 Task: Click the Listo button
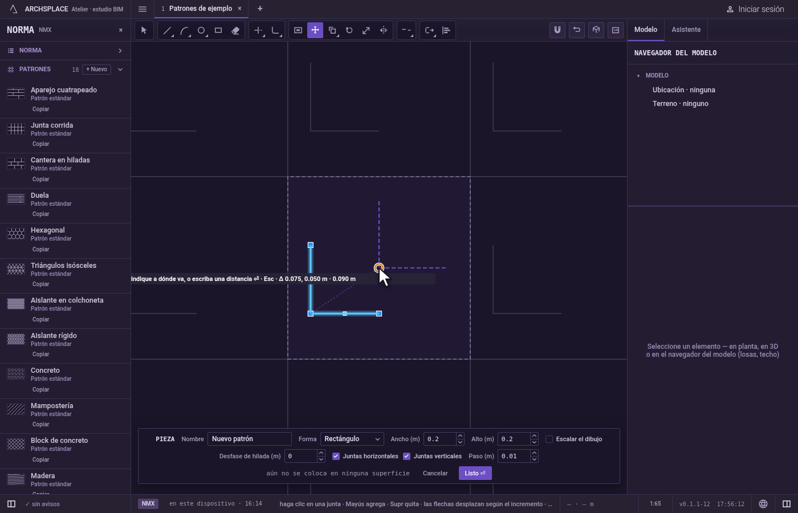pos(475,473)
